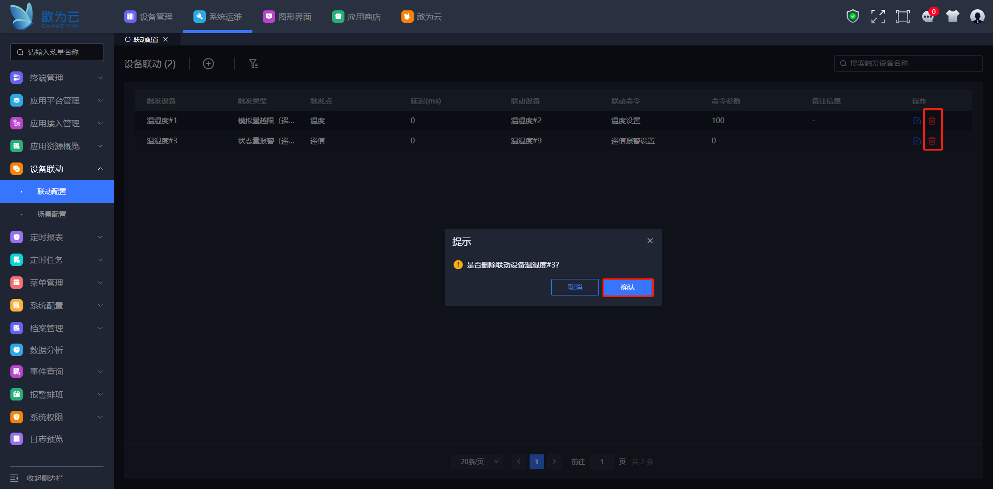Expand the 系统配置 menu
The width and height of the screenshot is (993, 489).
[56, 305]
